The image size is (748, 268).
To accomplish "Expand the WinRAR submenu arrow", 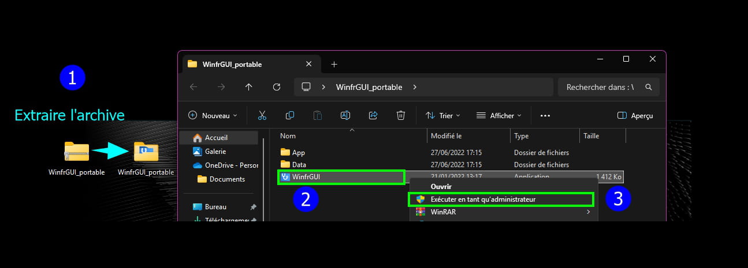I will (x=589, y=212).
